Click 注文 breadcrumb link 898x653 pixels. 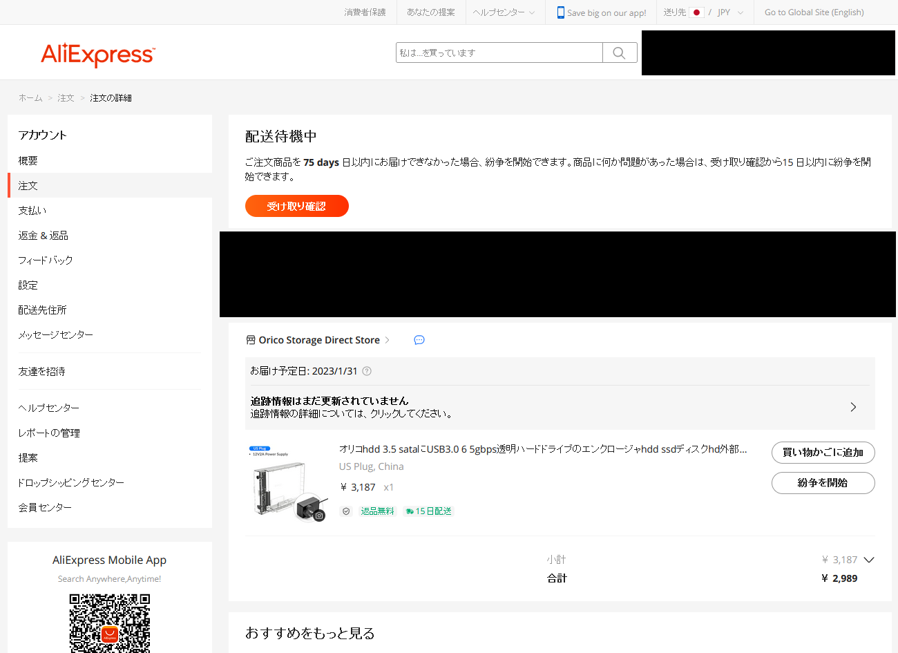click(66, 98)
